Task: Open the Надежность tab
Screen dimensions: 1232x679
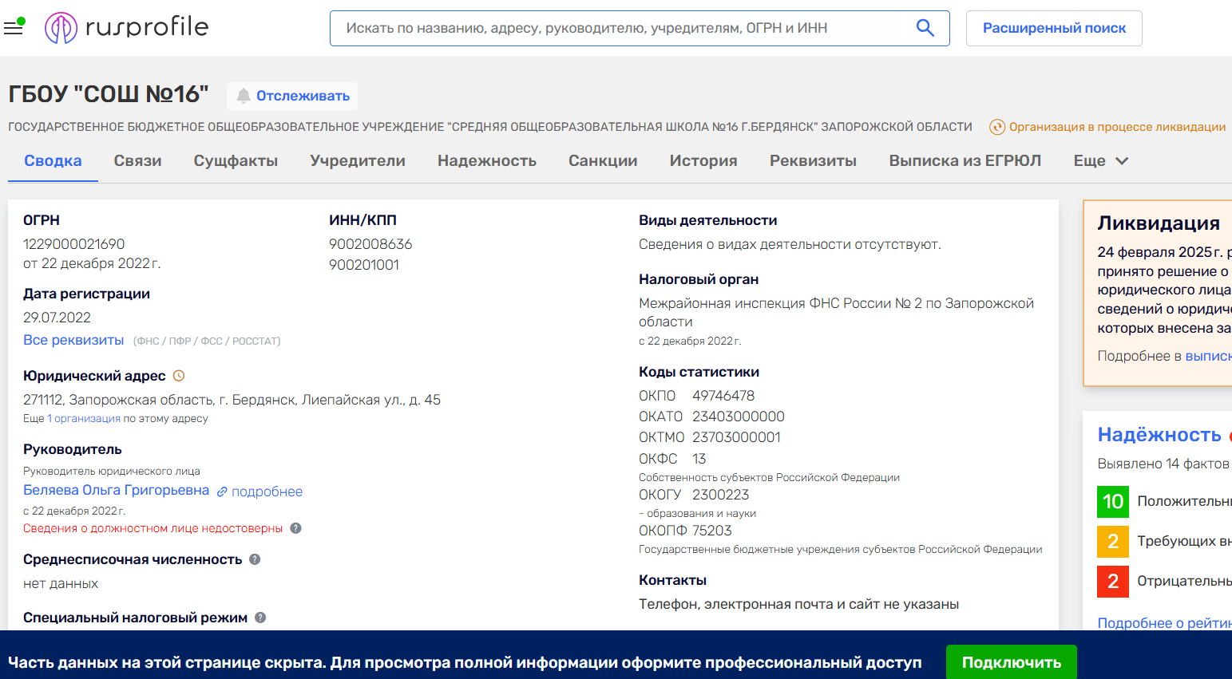Action: [486, 161]
